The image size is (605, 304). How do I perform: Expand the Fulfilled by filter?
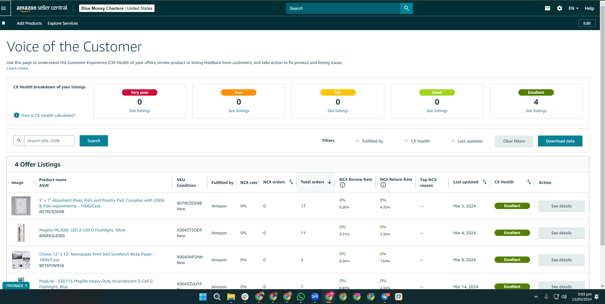tap(369, 141)
